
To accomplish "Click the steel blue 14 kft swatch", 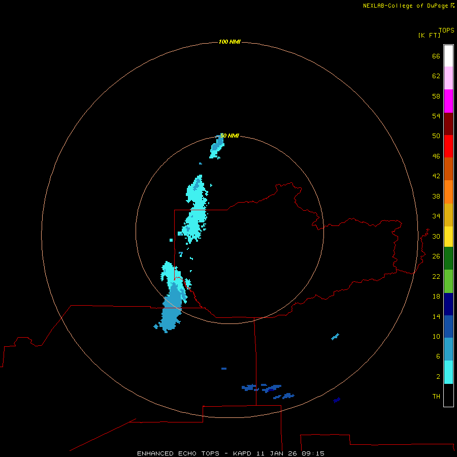I will pos(448,349).
